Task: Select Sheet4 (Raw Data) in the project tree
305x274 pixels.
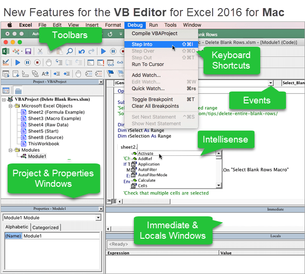Action: pyautogui.click(x=48, y=124)
